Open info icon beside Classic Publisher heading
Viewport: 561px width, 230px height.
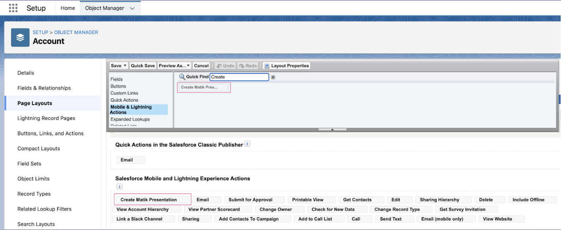tap(247, 144)
